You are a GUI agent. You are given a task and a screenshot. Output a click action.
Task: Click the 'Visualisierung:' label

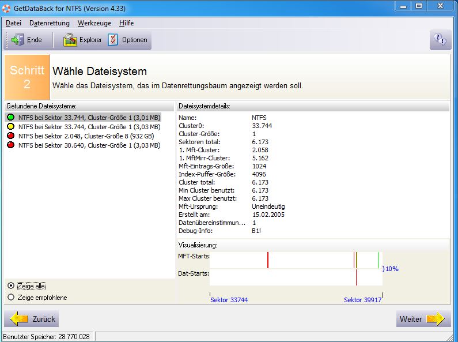pos(198,245)
